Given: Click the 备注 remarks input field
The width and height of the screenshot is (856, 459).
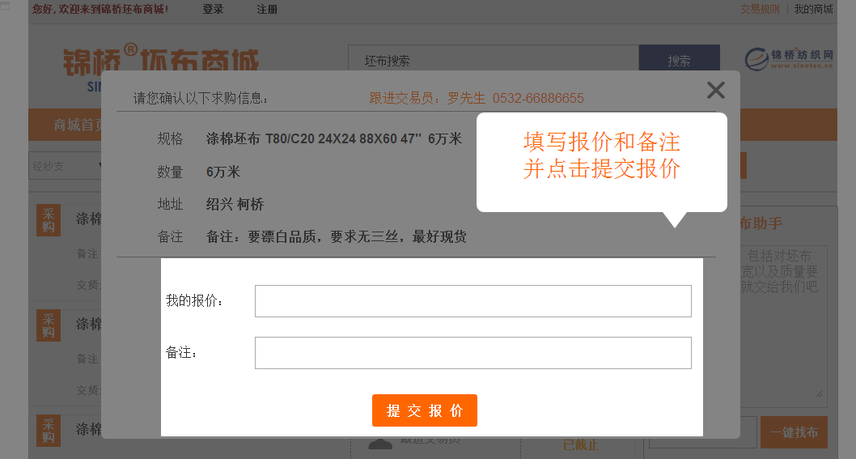Looking at the screenshot, I should click(472, 353).
